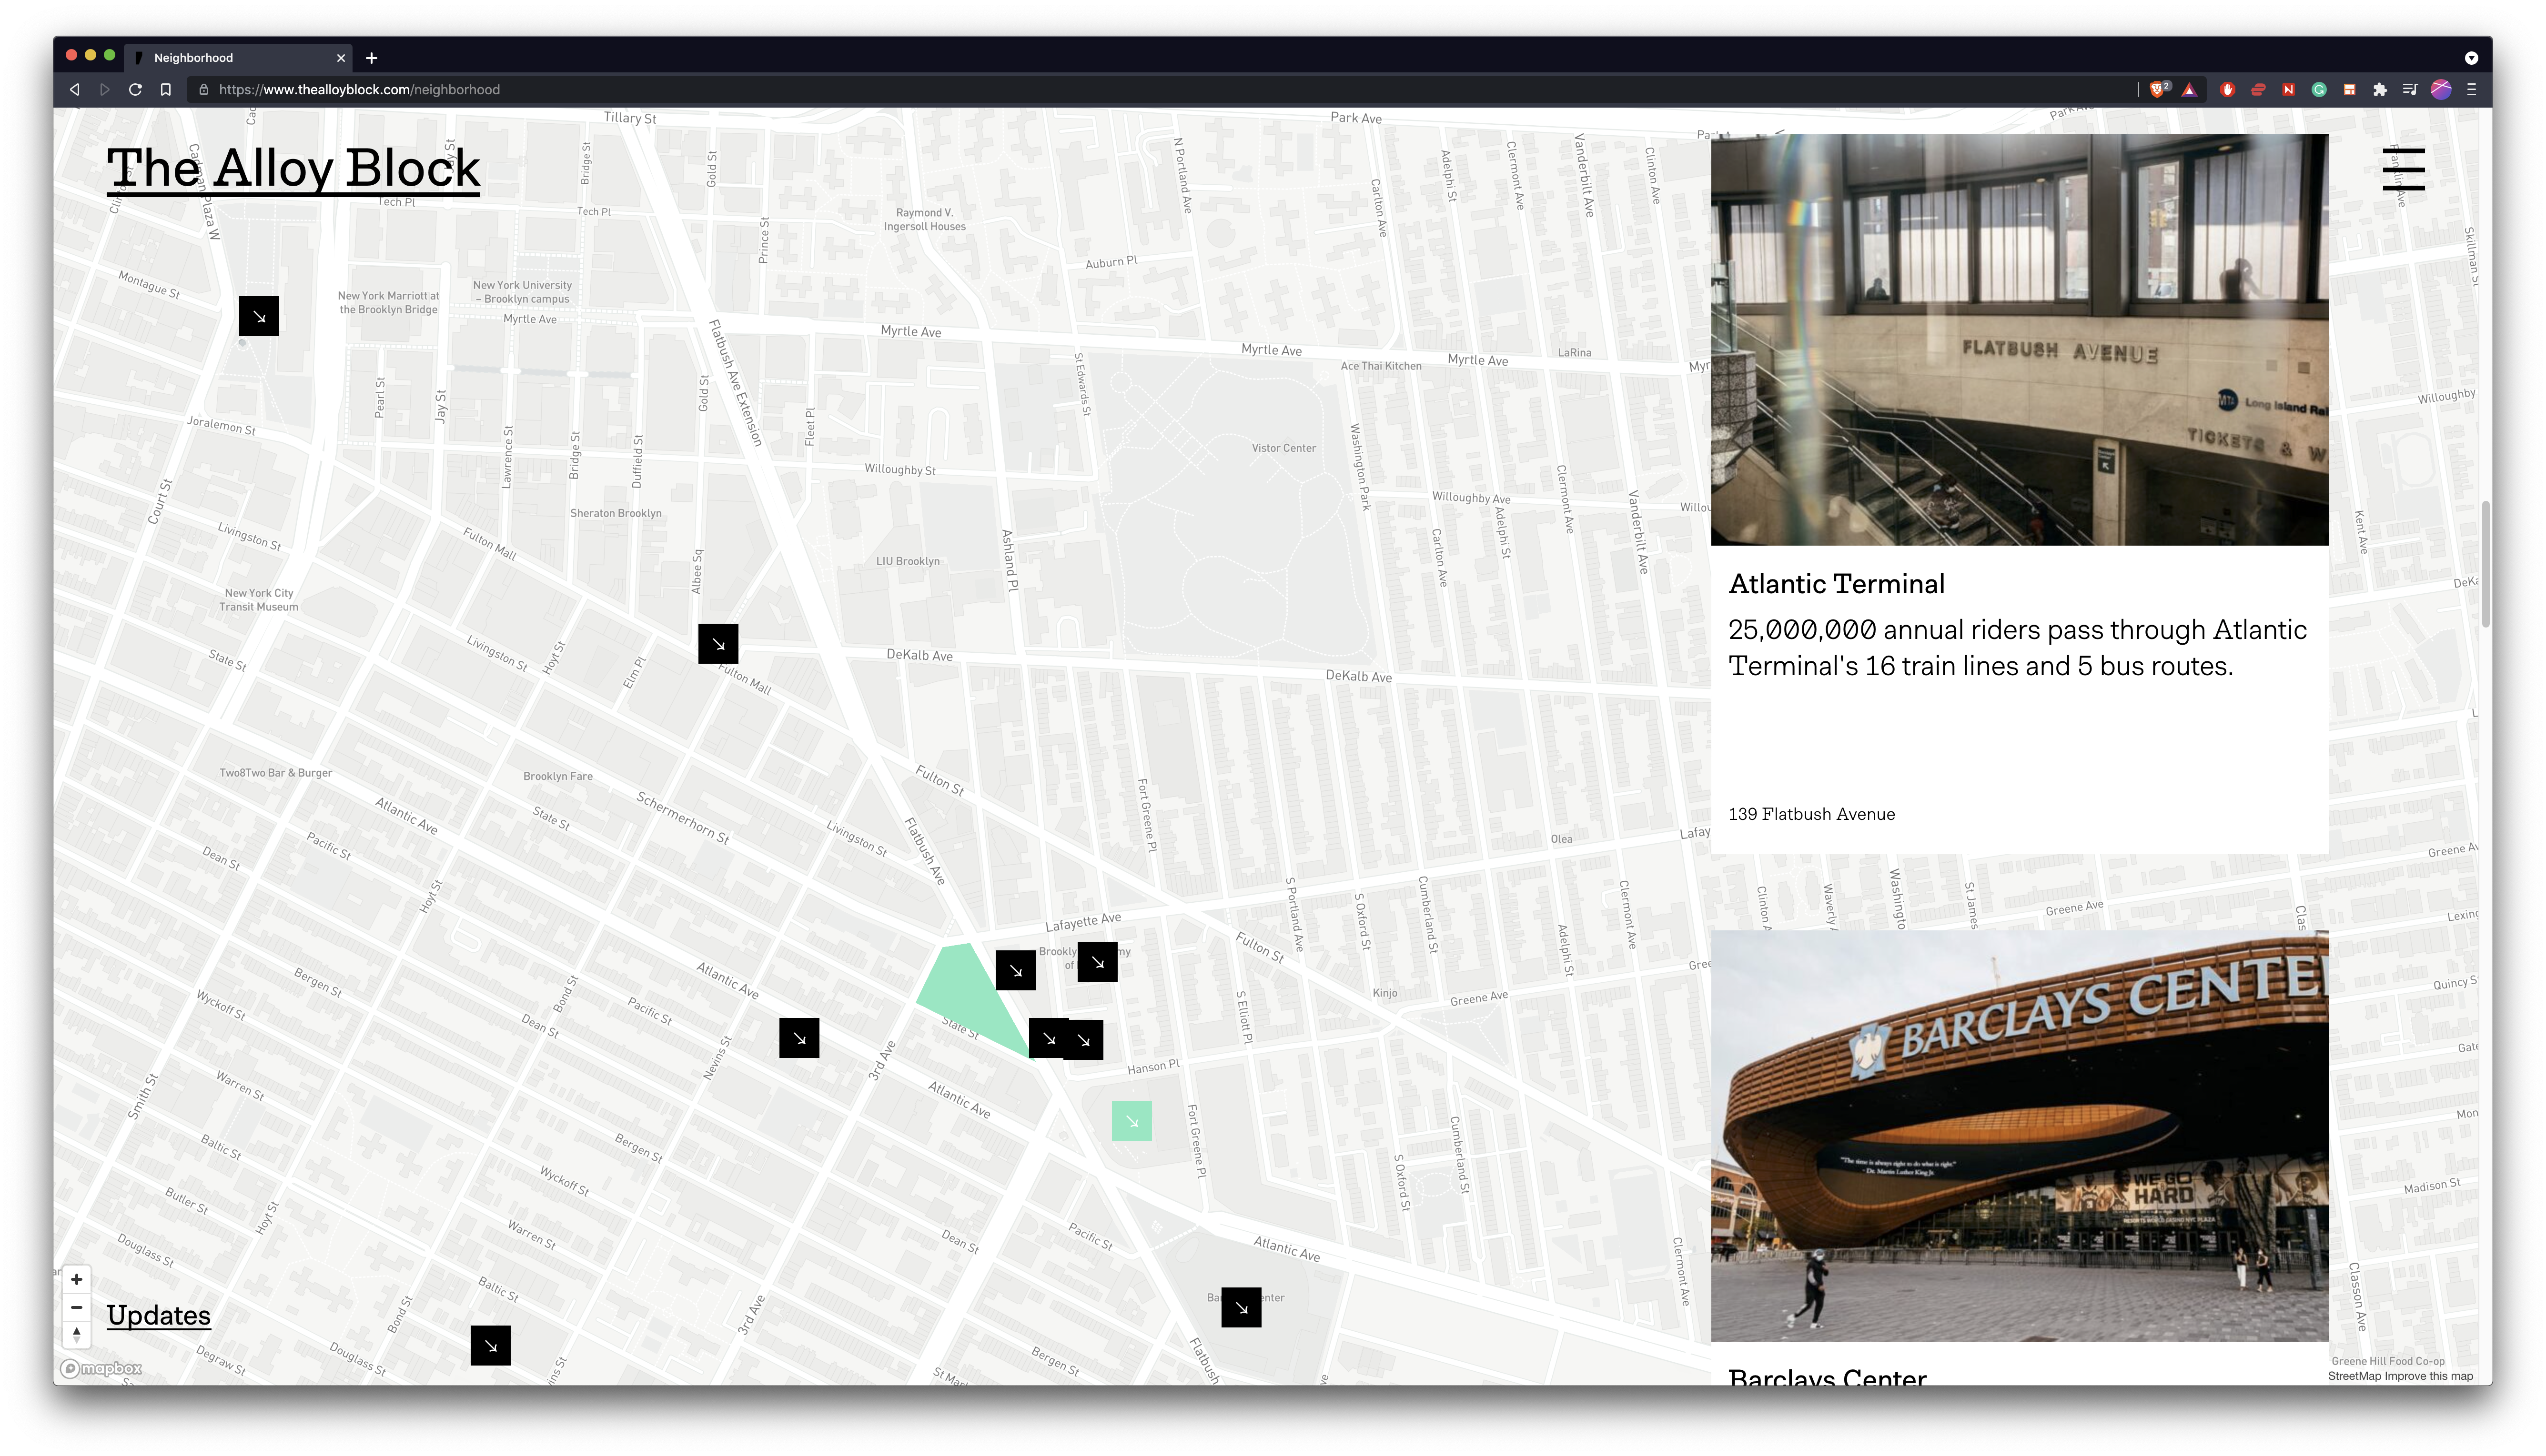Click the Vistor Center map label
The width and height of the screenshot is (2546, 1456).
tap(1283, 448)
